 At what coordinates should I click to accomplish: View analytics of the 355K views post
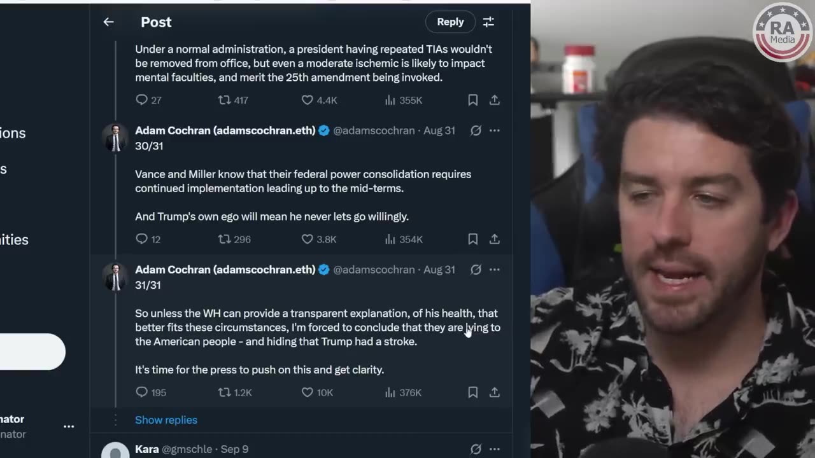pos(404,100)
